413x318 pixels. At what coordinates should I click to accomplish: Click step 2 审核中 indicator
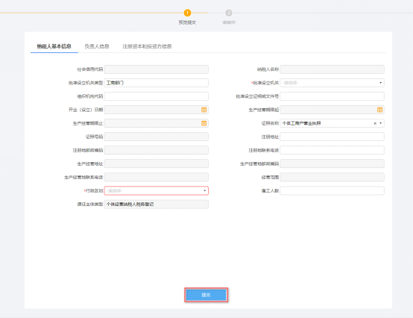pyautogui.click(x=229, y=13)
